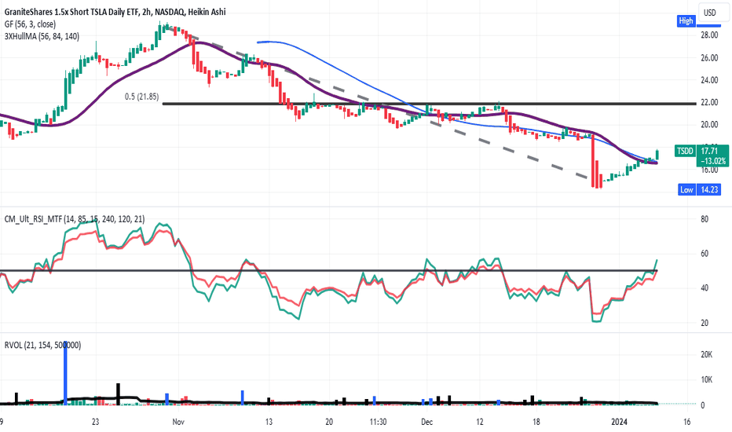
Task: Click the 2024 label on time axis
Action: (x=620, y=422)
